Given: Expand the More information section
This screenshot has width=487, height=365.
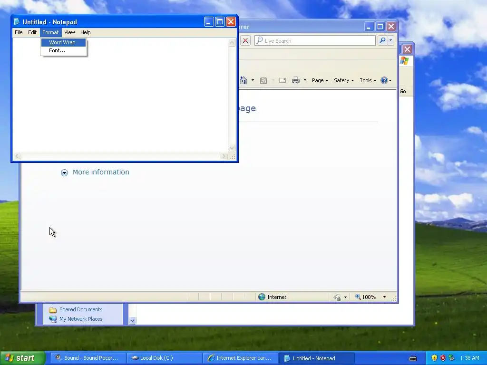Looking at the screenshot, I should [64, 173].
